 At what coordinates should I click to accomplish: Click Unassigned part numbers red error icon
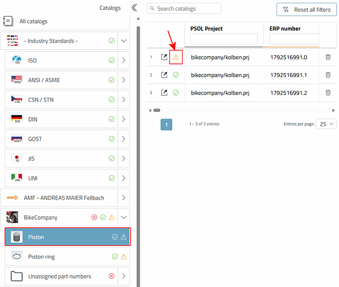[112, 276]
